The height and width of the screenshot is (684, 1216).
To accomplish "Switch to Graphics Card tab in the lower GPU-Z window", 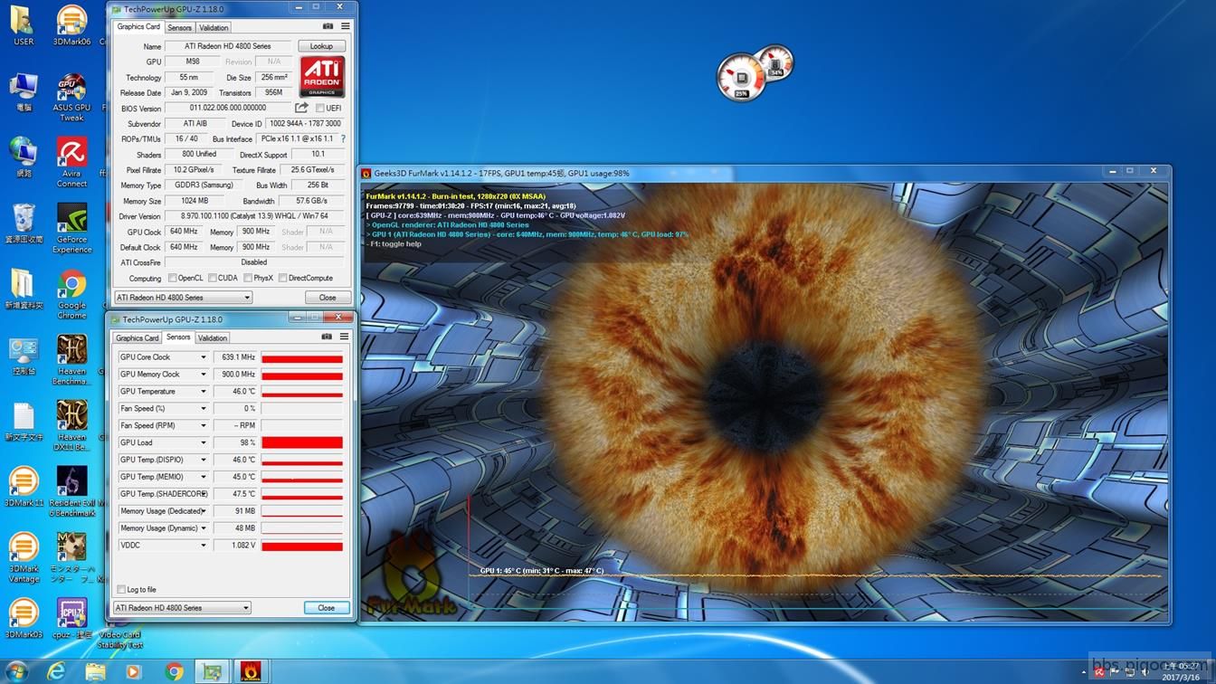I will [138, 337].
